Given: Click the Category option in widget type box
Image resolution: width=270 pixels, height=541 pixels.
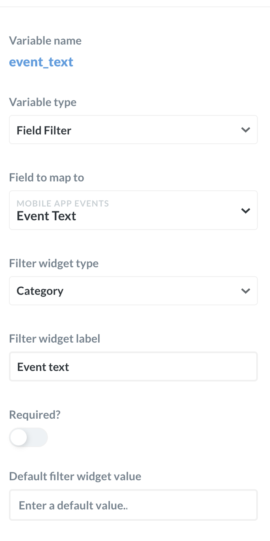Looking at the screenshot, I should [x=40, y=290].
